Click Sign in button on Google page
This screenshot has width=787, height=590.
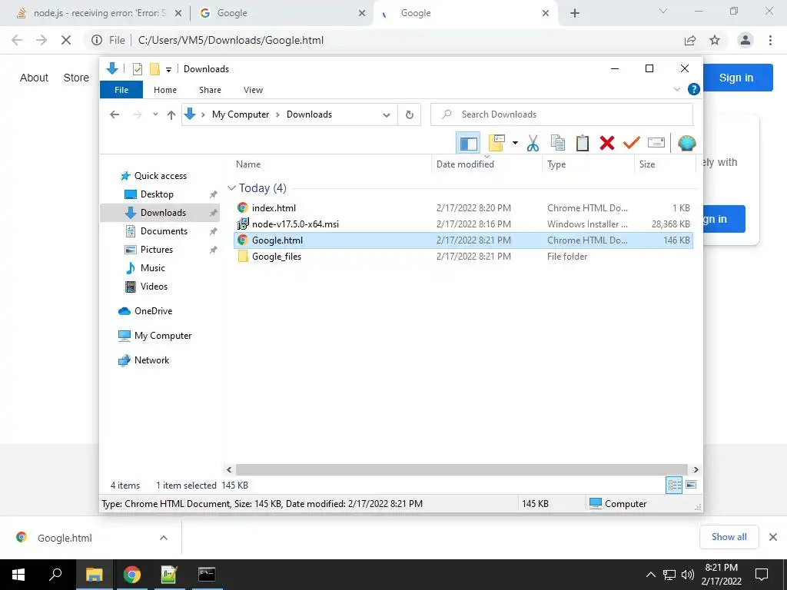[736, 78]
